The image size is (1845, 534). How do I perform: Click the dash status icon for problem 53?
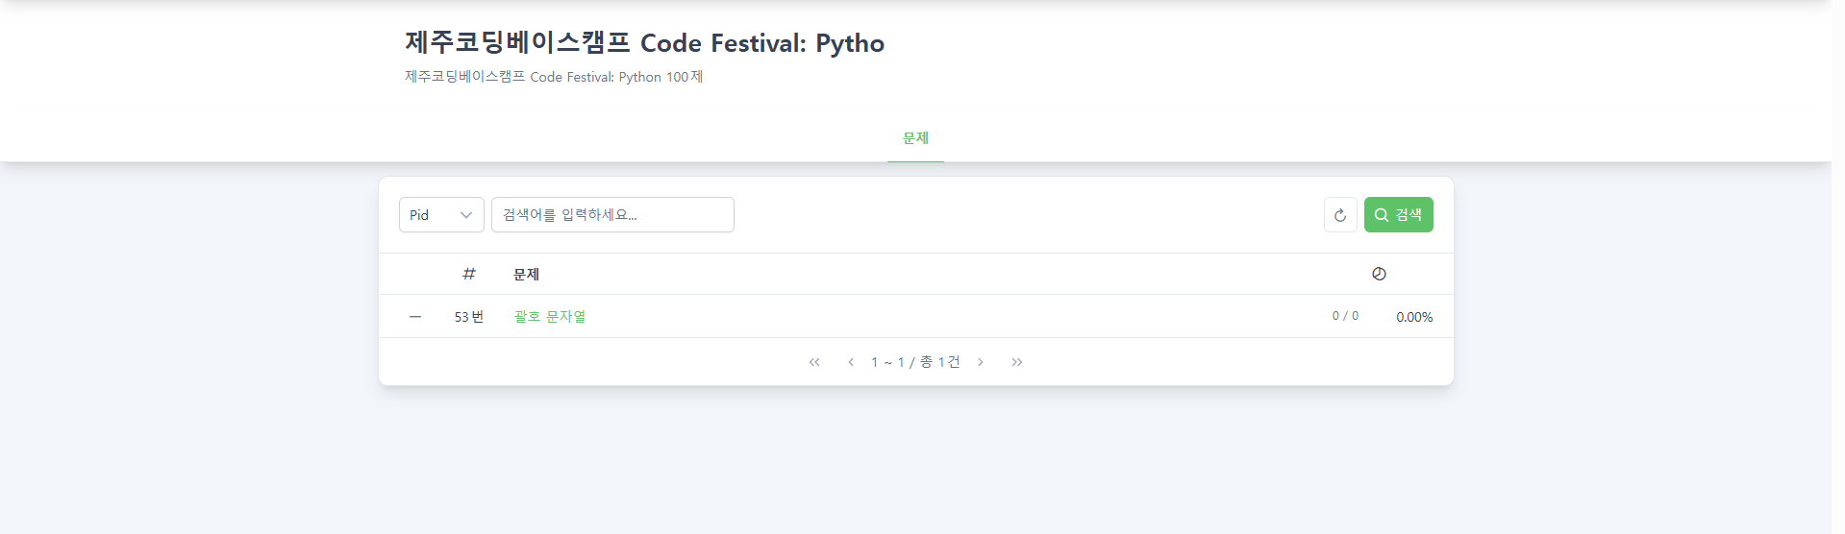tap(415, 317)
